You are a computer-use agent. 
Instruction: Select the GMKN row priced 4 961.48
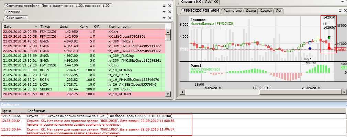84,46
